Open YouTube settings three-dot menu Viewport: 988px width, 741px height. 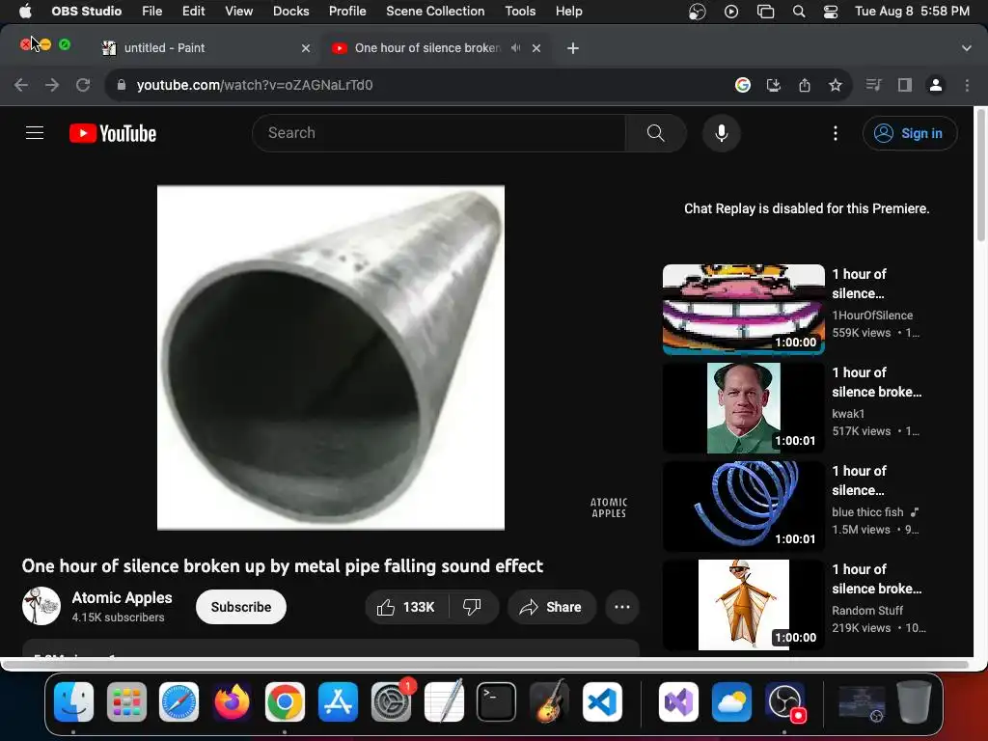coord(835,133)
